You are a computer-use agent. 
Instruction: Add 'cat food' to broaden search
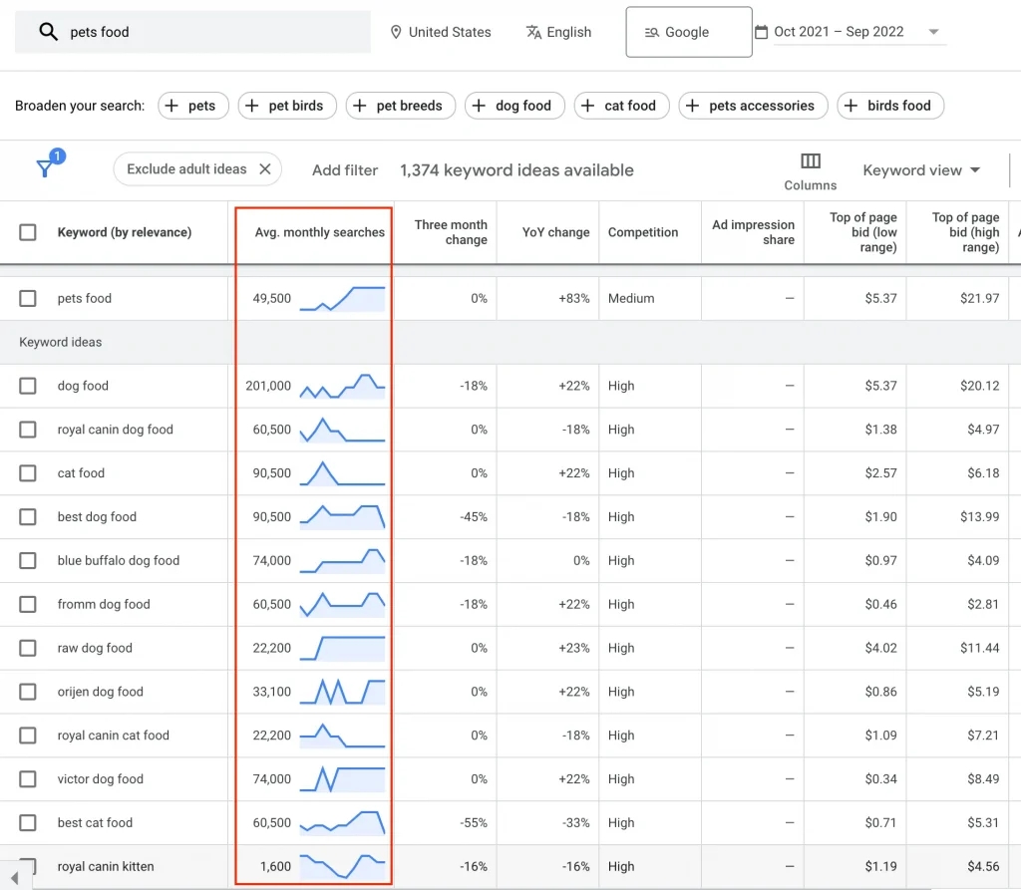point(621,106)
